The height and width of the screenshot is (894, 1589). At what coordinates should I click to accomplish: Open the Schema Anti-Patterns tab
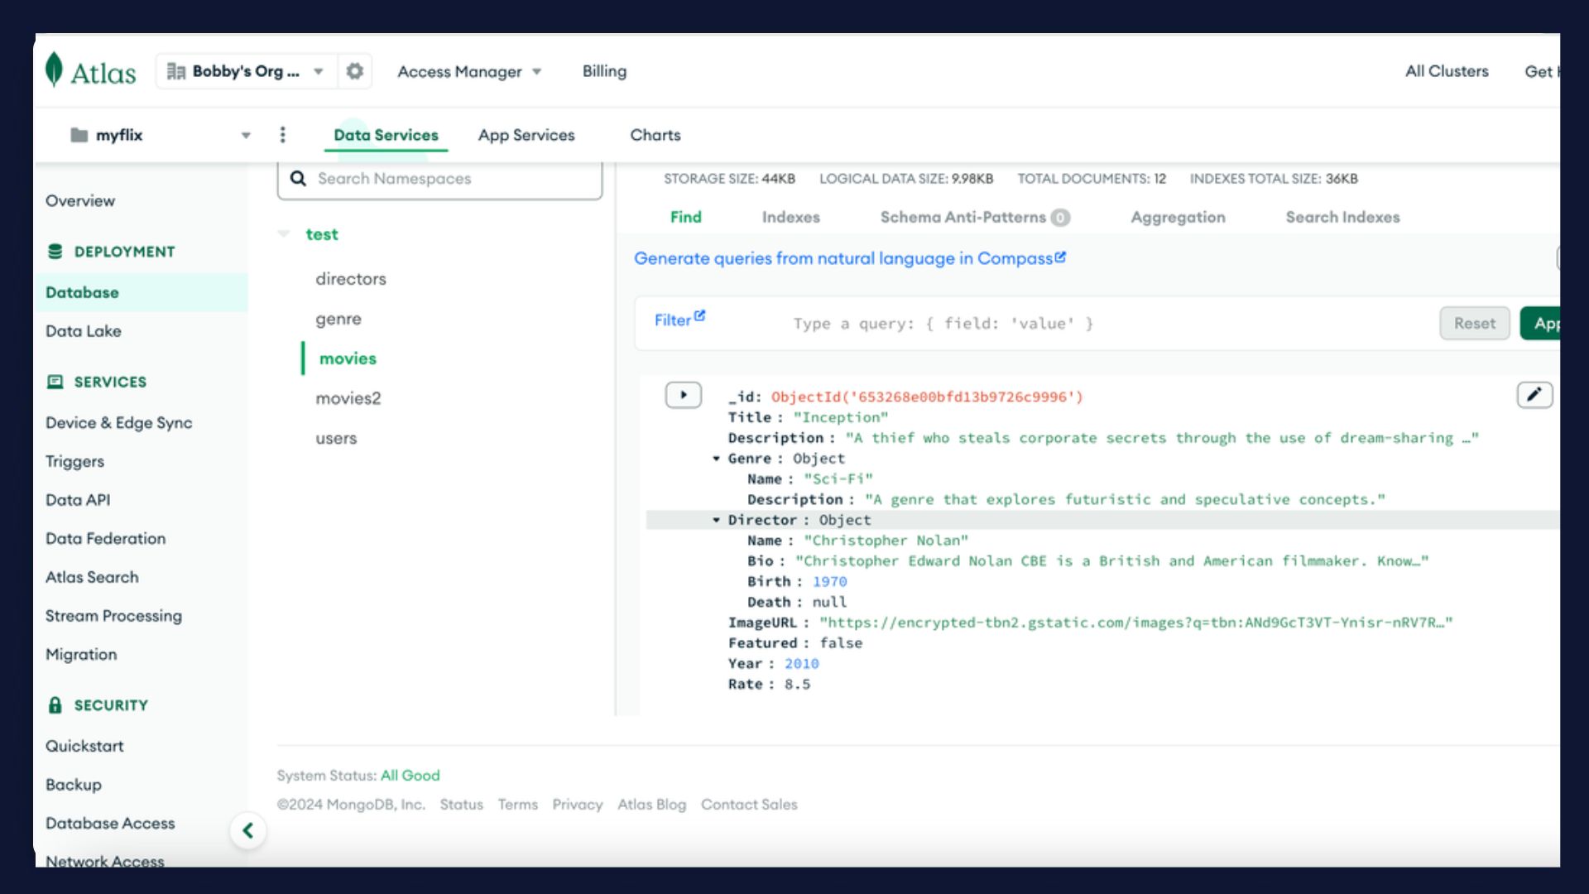tap(975, 217)
